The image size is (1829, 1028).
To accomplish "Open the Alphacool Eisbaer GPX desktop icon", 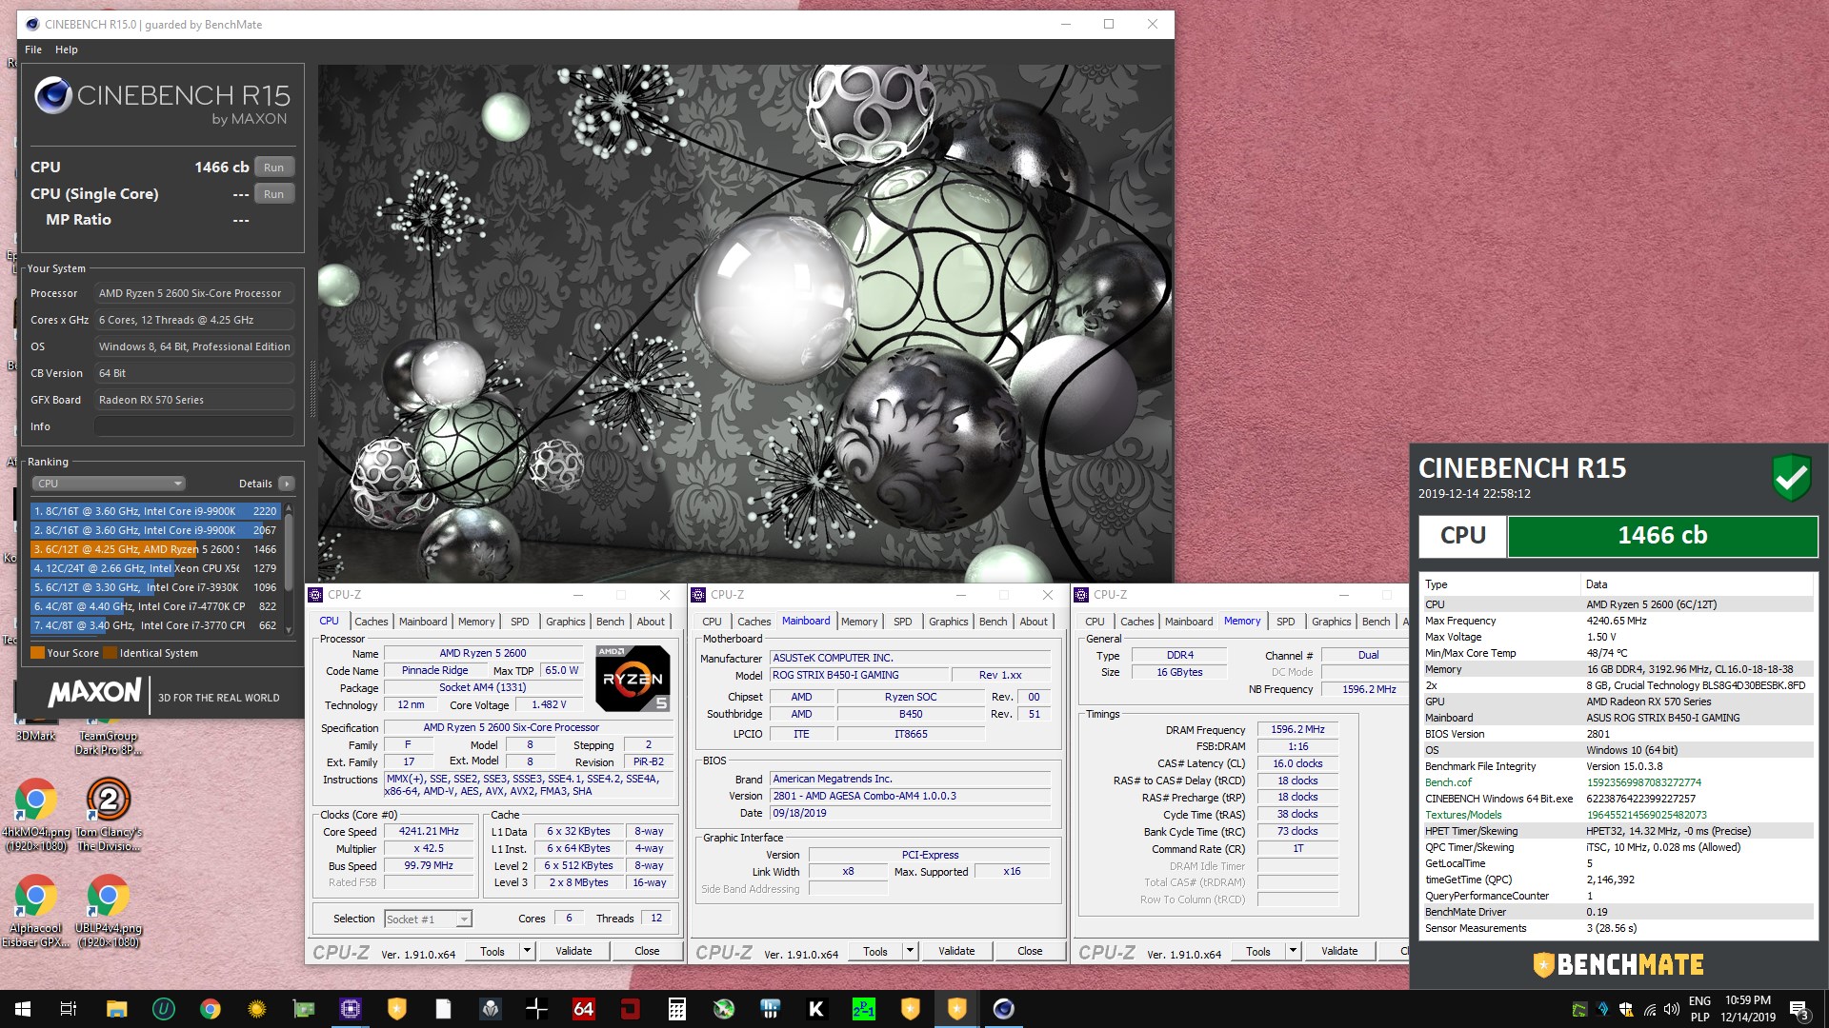I will point(35,911).
